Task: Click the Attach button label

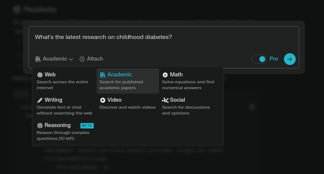Action: (x=95, y=59)
